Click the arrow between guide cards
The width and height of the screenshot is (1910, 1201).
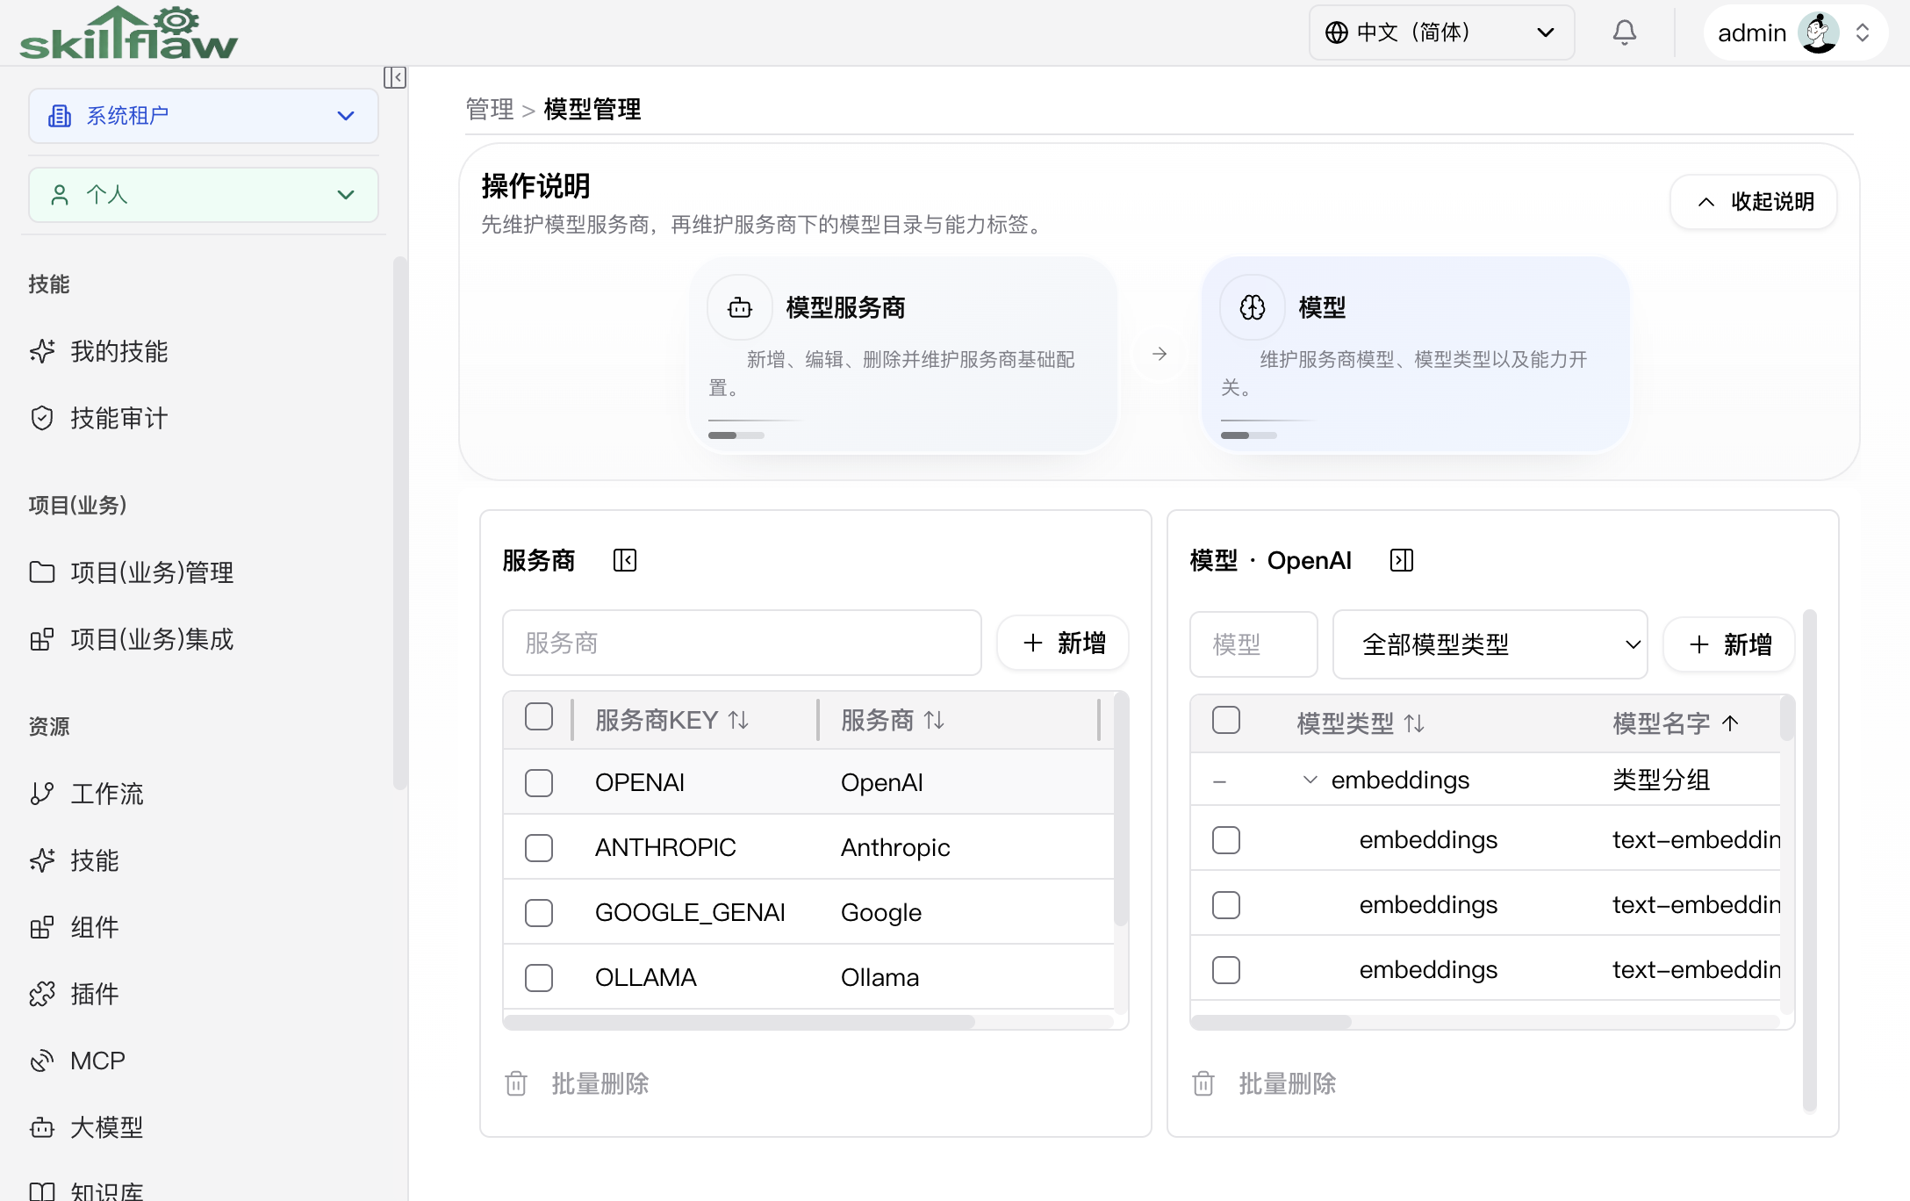tap(1160, 354)
